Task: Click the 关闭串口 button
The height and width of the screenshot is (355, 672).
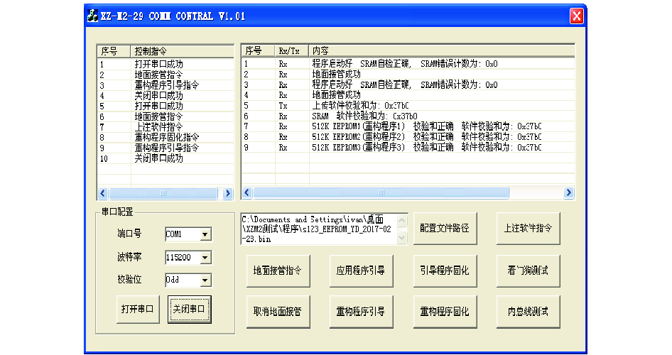Action: (x=189, y=309)
